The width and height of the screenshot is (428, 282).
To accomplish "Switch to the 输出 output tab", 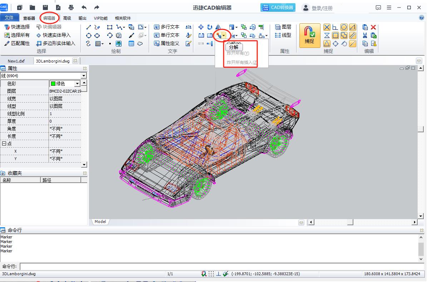I will pyautogui.click(x=83, y=18).
